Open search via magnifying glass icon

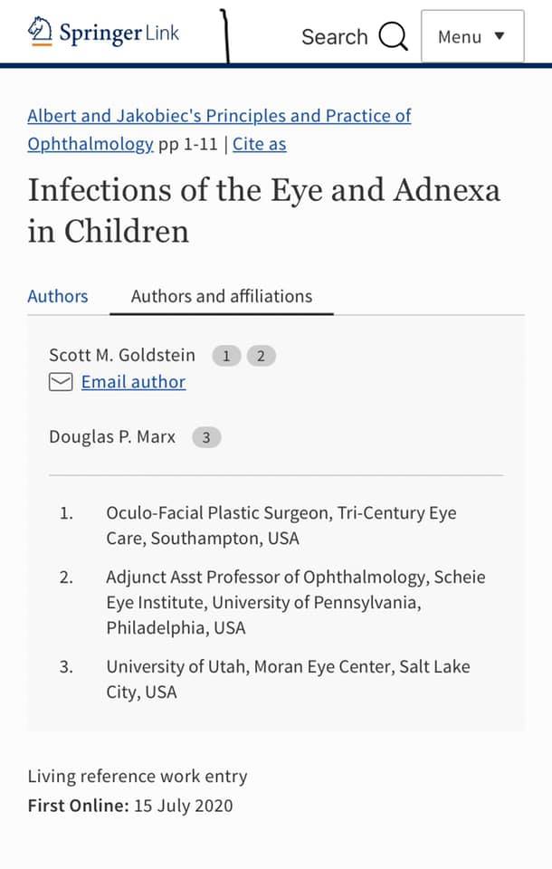(x=393, y=36)
